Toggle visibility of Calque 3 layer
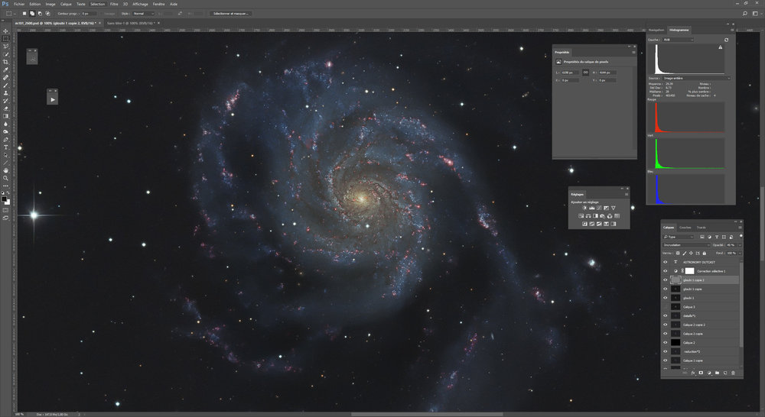This screenshot has width=765, height=417. pos(665,307)
